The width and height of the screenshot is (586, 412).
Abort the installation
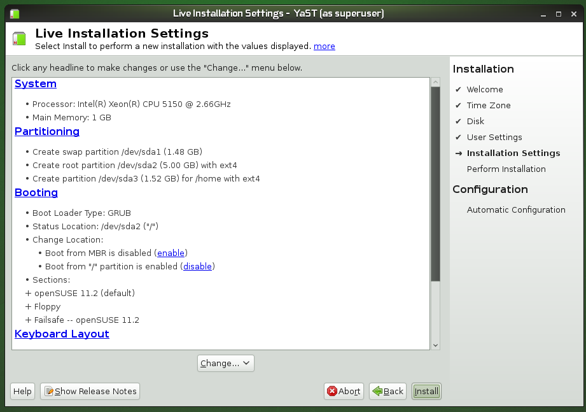coord(344,392)
